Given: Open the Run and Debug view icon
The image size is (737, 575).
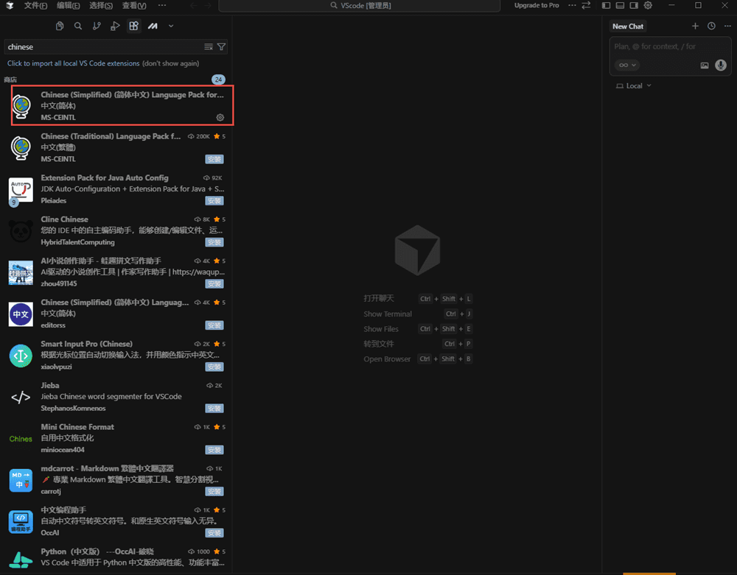Looking at the screenshot, I should (x=115, y=26).
